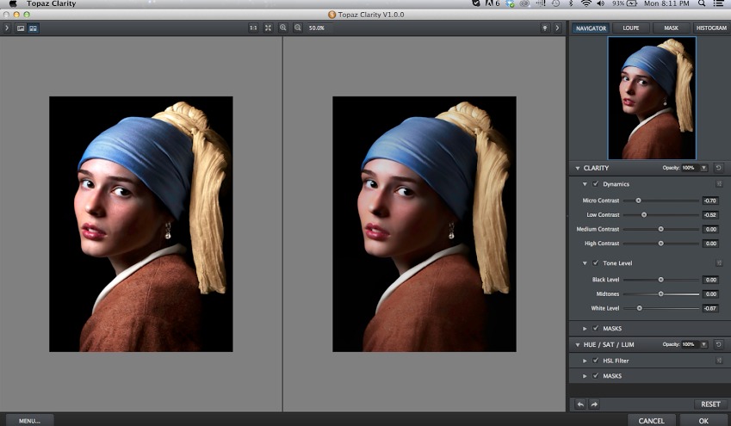The height and width of the screenshot is (426, 731).
Task: Click the White Level value field
Action: tap(710, 309)
